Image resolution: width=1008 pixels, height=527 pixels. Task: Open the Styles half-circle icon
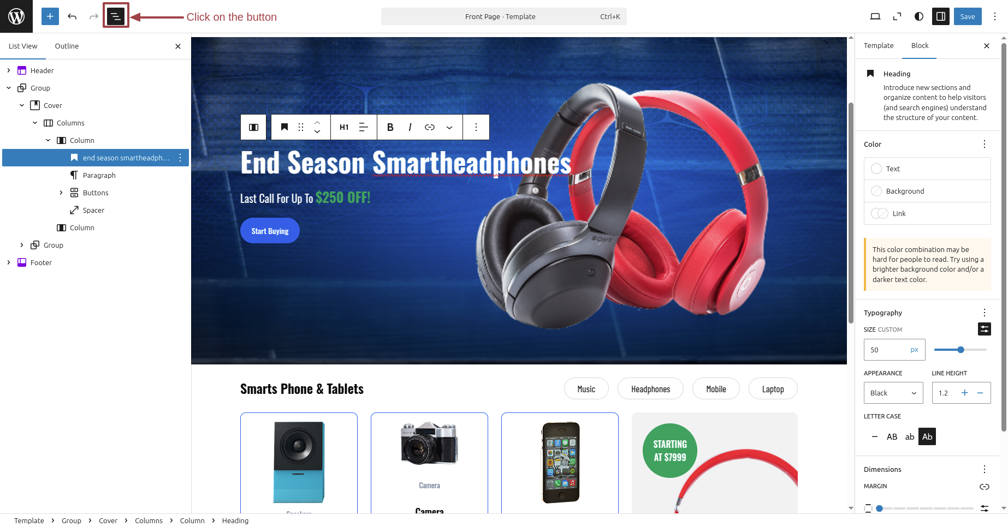(x=919, y=16)
